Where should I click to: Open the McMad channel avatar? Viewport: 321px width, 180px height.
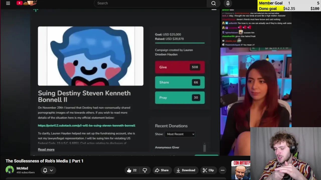point(10,170)
